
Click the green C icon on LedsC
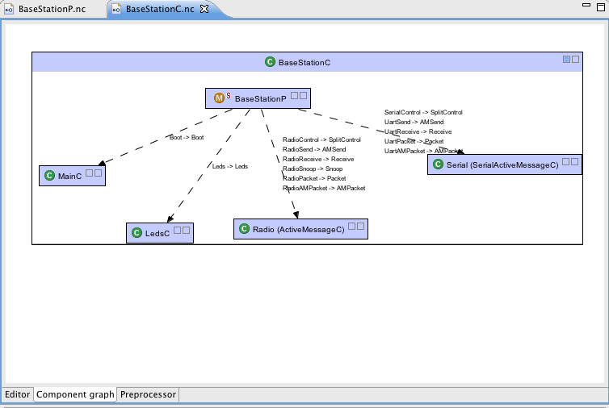pos(136,233)
